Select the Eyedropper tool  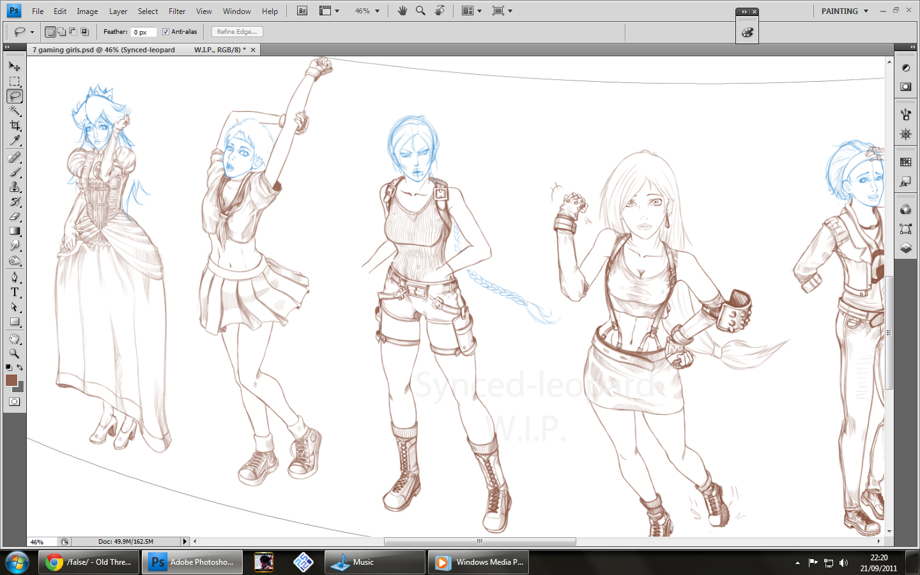coord(14,140)
